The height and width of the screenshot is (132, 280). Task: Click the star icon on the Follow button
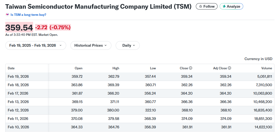click(201, 6)
